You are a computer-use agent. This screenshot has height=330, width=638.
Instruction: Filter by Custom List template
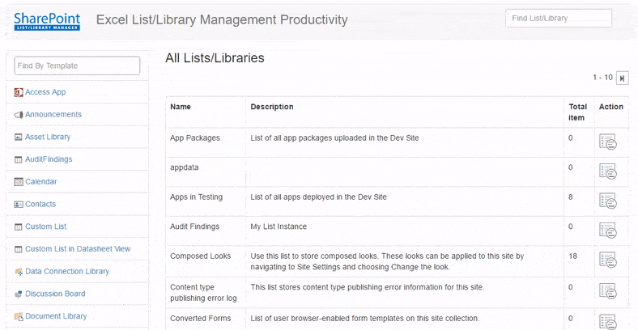(x=45, y=226)
